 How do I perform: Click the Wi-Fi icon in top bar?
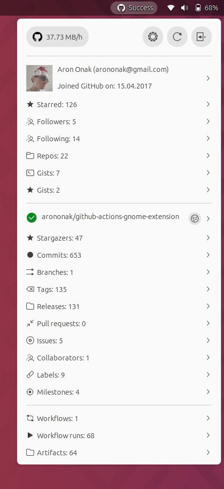pos(171,8)
